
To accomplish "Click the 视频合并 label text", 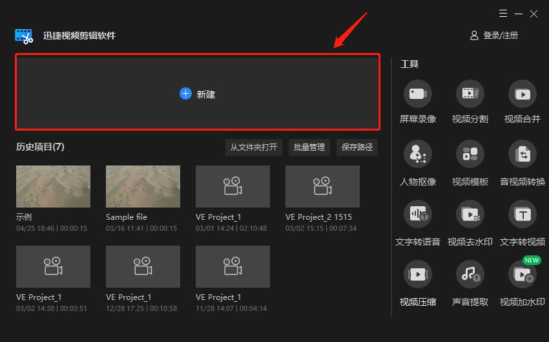I will [523, 119].
